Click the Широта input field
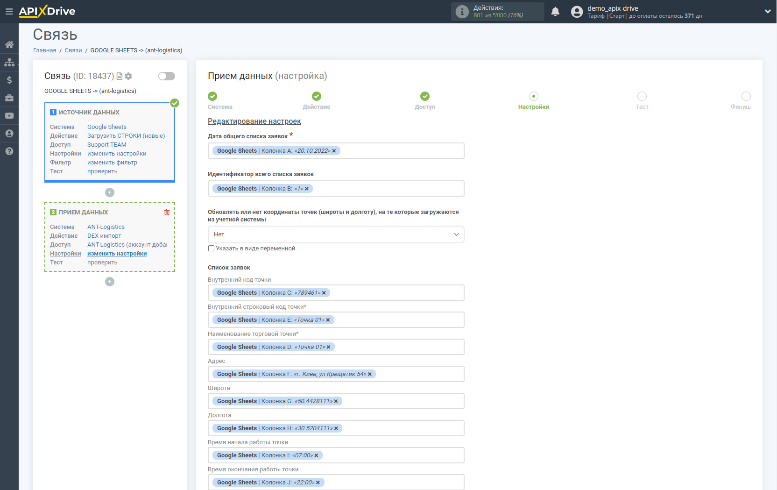777x490 pixels. point(336,401)
